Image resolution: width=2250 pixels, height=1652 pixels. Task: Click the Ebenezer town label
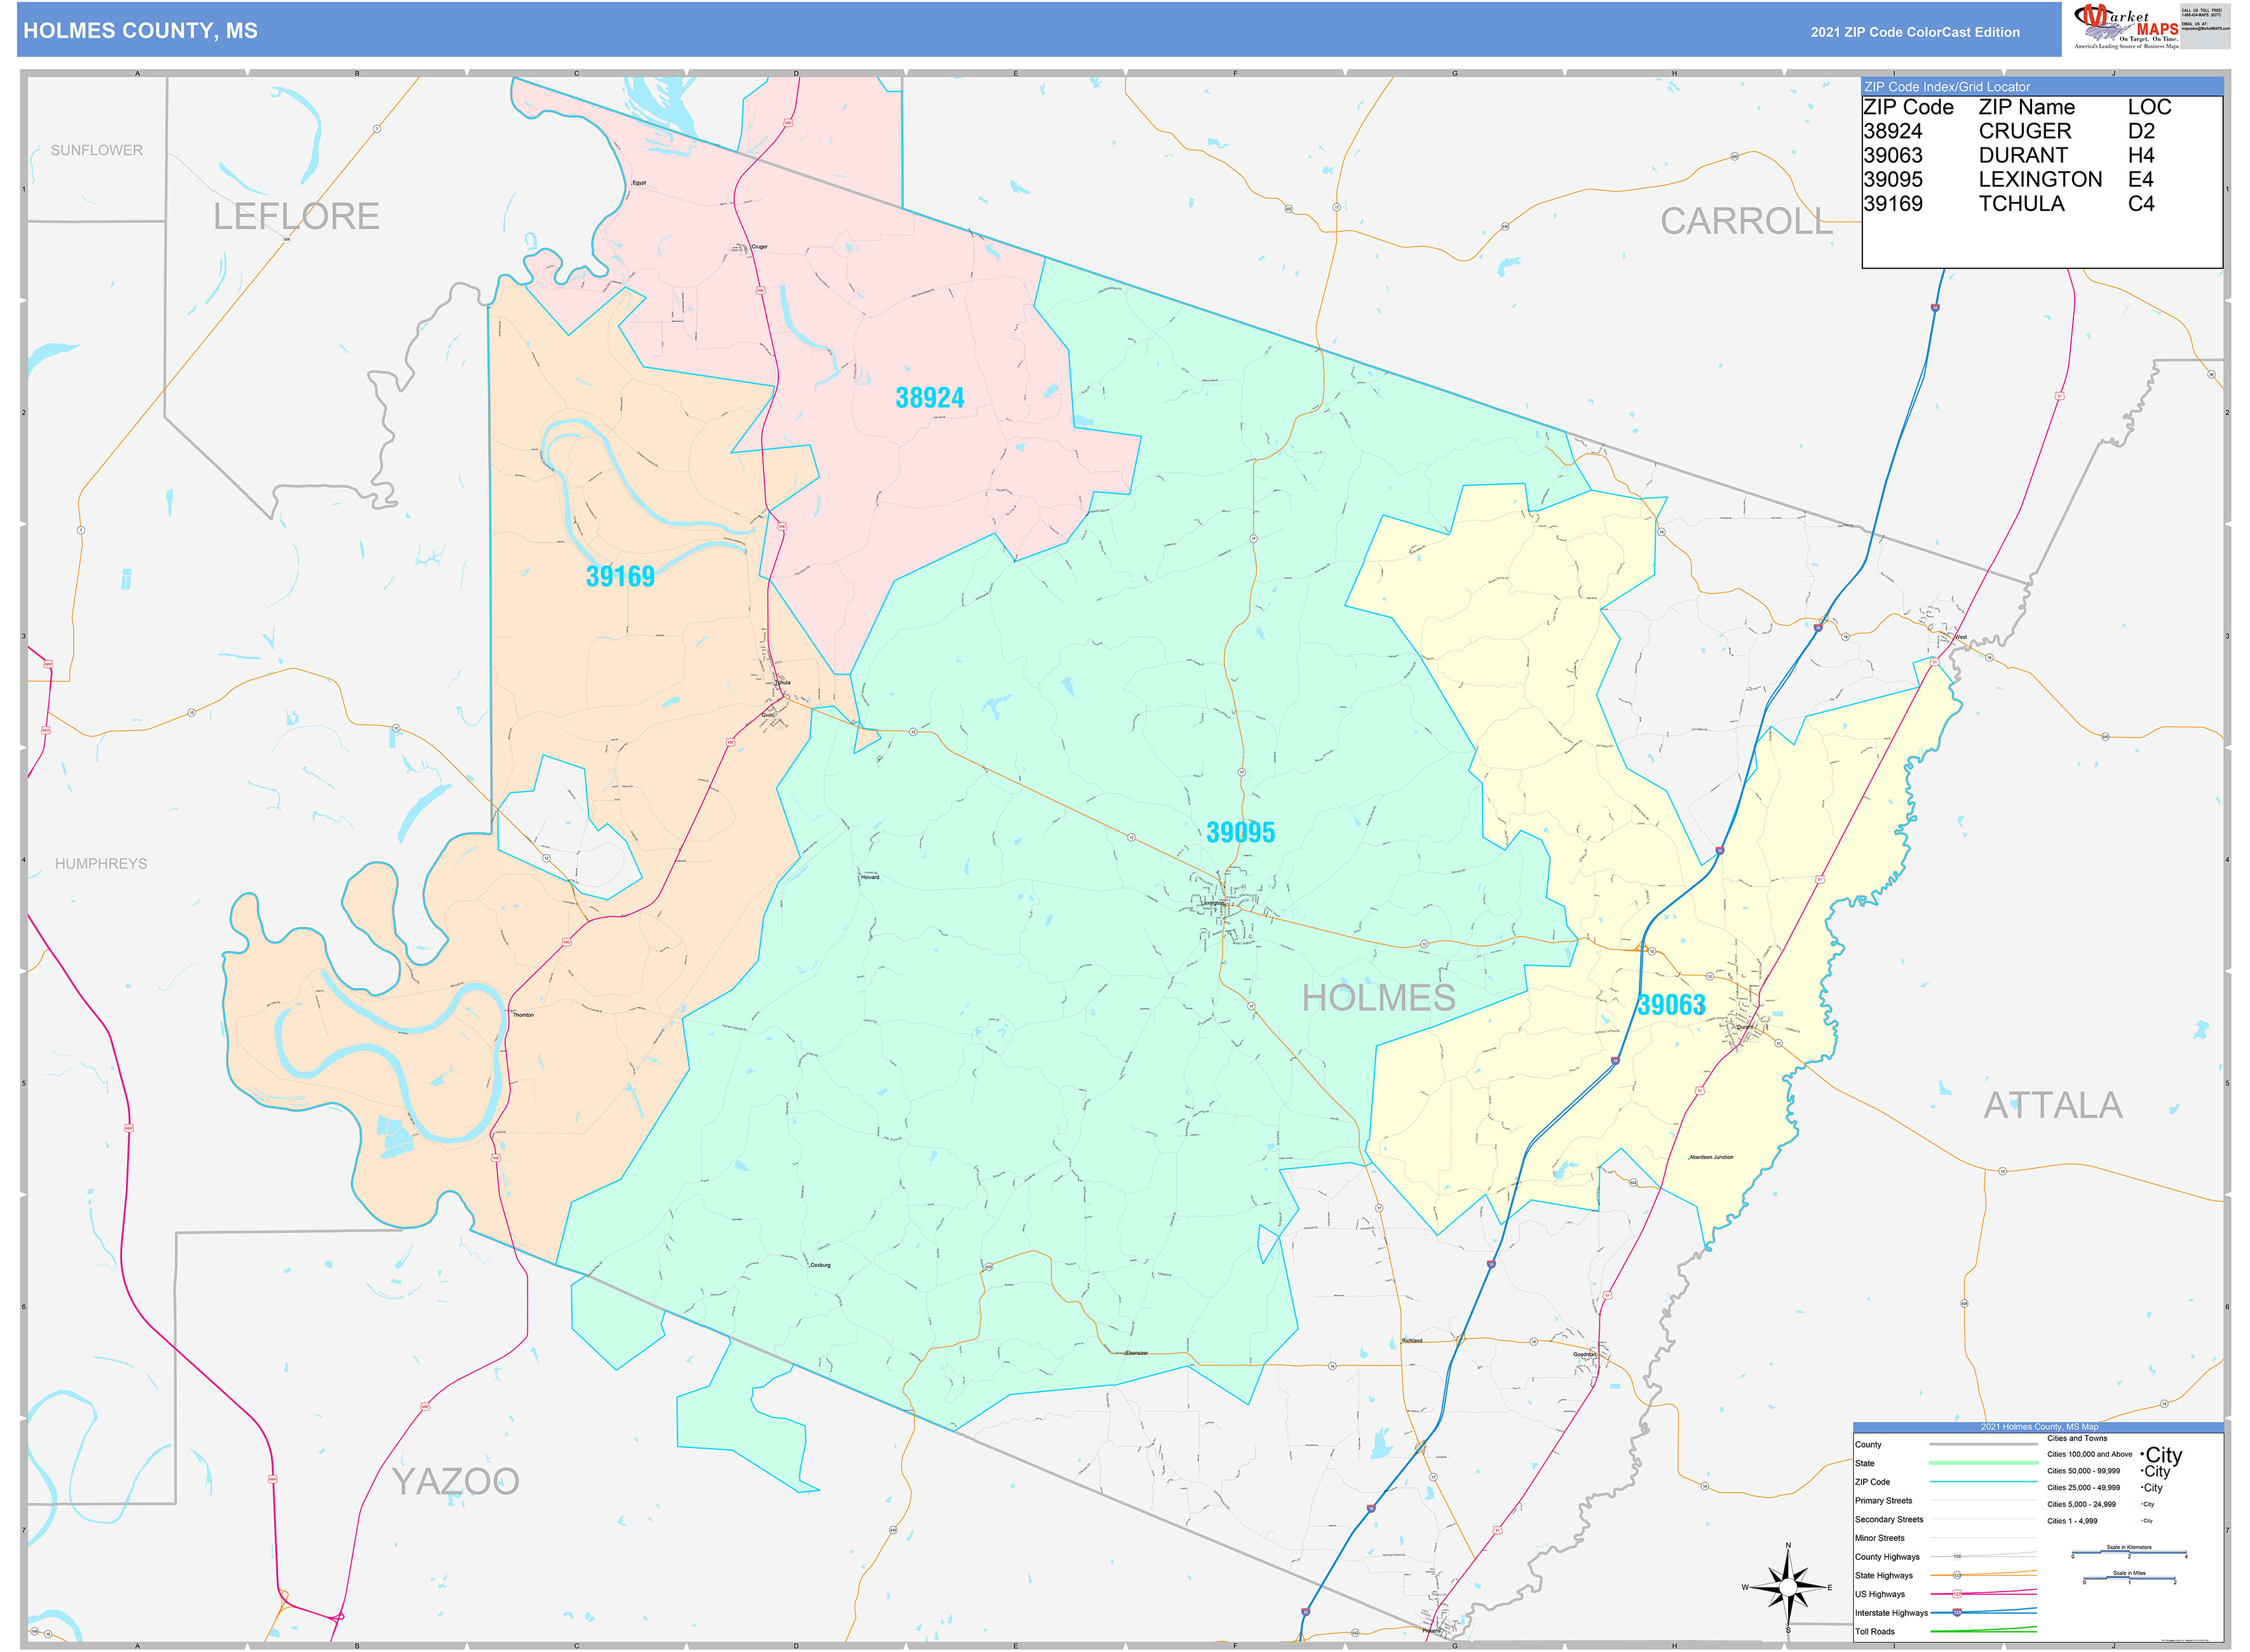coord(1136,1353)
